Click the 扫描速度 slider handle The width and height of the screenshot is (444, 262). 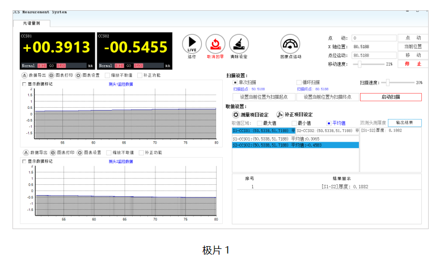pyautogui.click(x=388, y=83)
